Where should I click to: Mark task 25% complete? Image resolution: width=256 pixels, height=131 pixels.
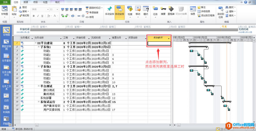click(x=67, y=9)
